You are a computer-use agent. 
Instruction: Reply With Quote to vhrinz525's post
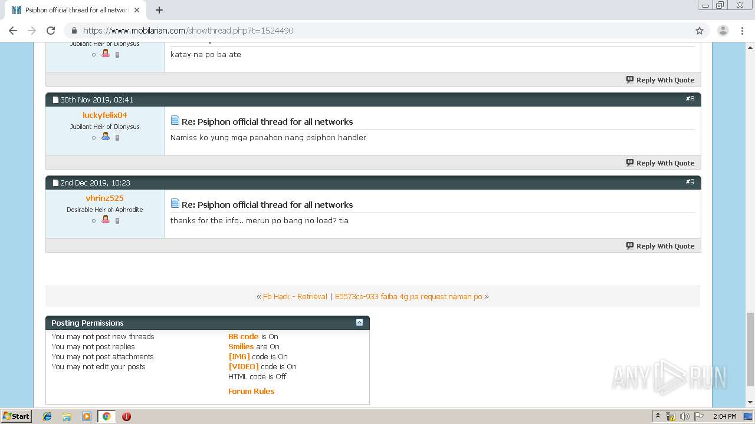pyautogui.click(x=660, y=246)
